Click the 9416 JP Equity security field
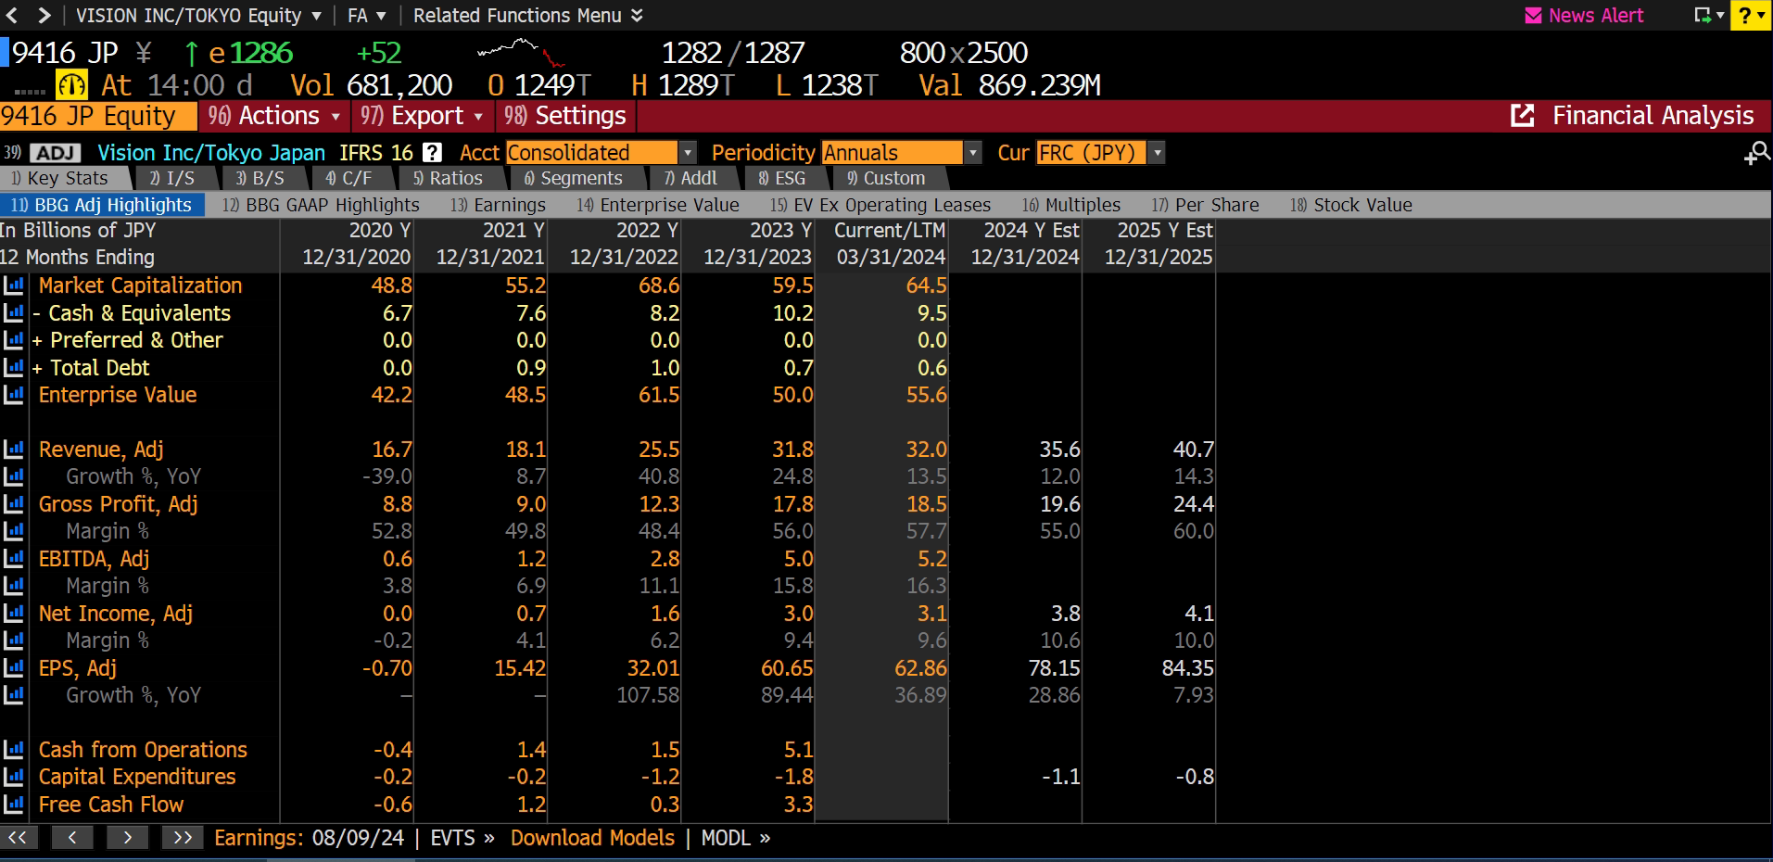 97,116
